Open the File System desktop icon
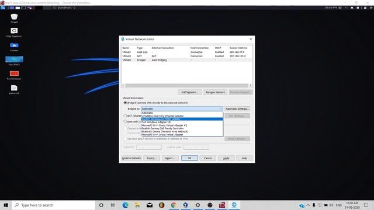 (14, 33)
